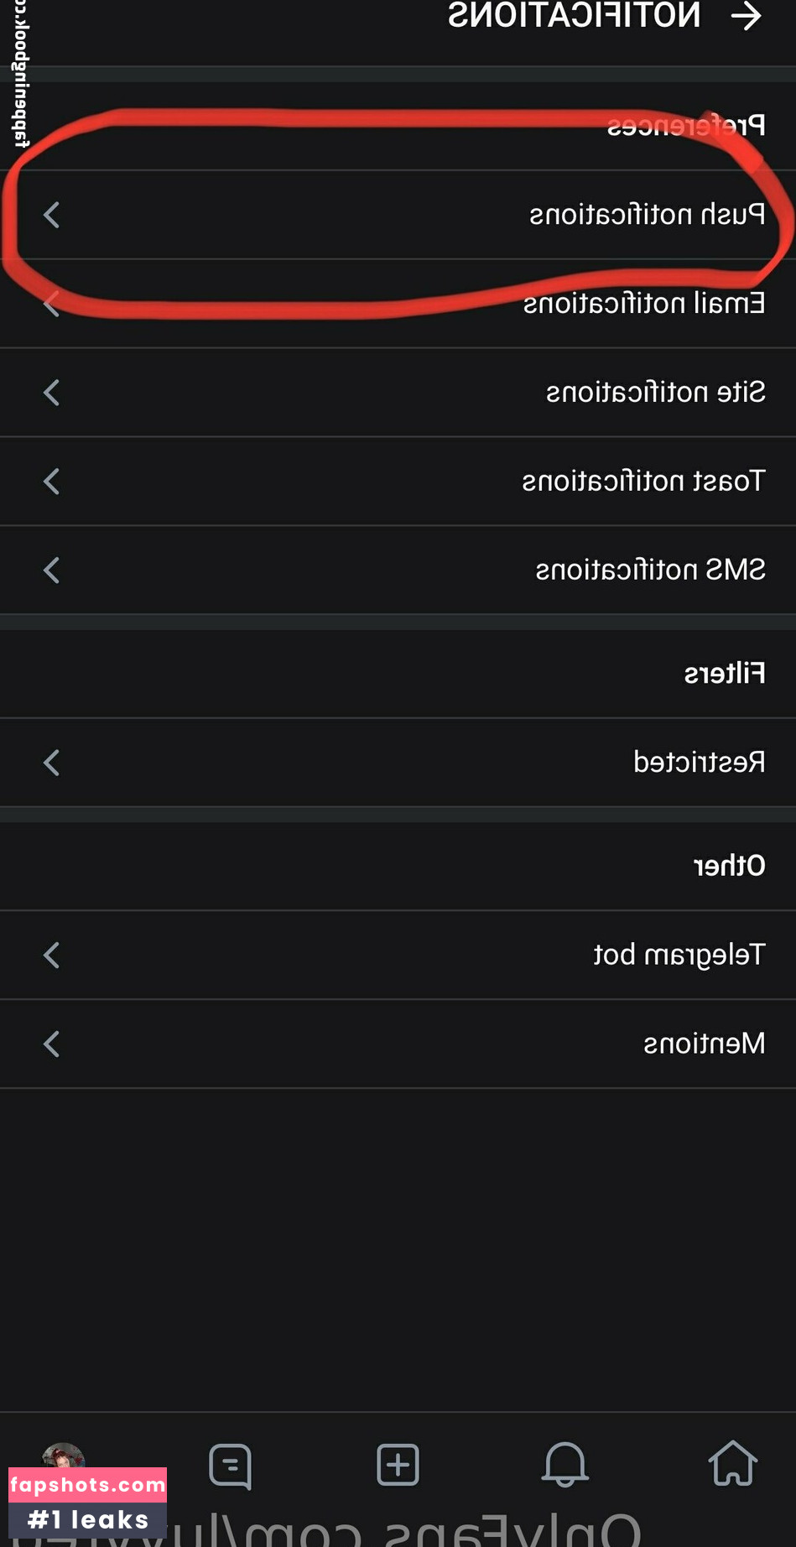
Task: Open the Telegram bot label
Action: 679,955
